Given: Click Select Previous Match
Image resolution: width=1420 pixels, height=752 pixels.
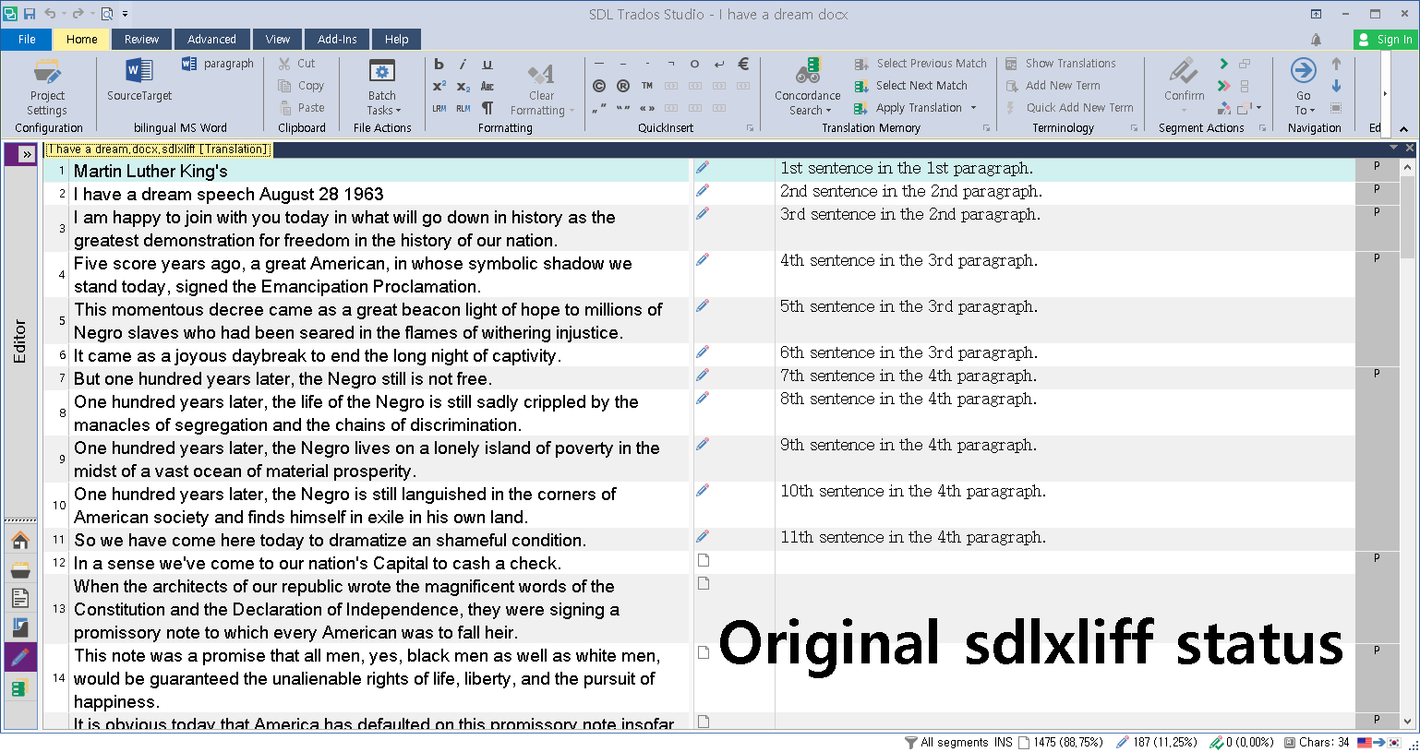Looking at the screenshot, I should [921, 64].
